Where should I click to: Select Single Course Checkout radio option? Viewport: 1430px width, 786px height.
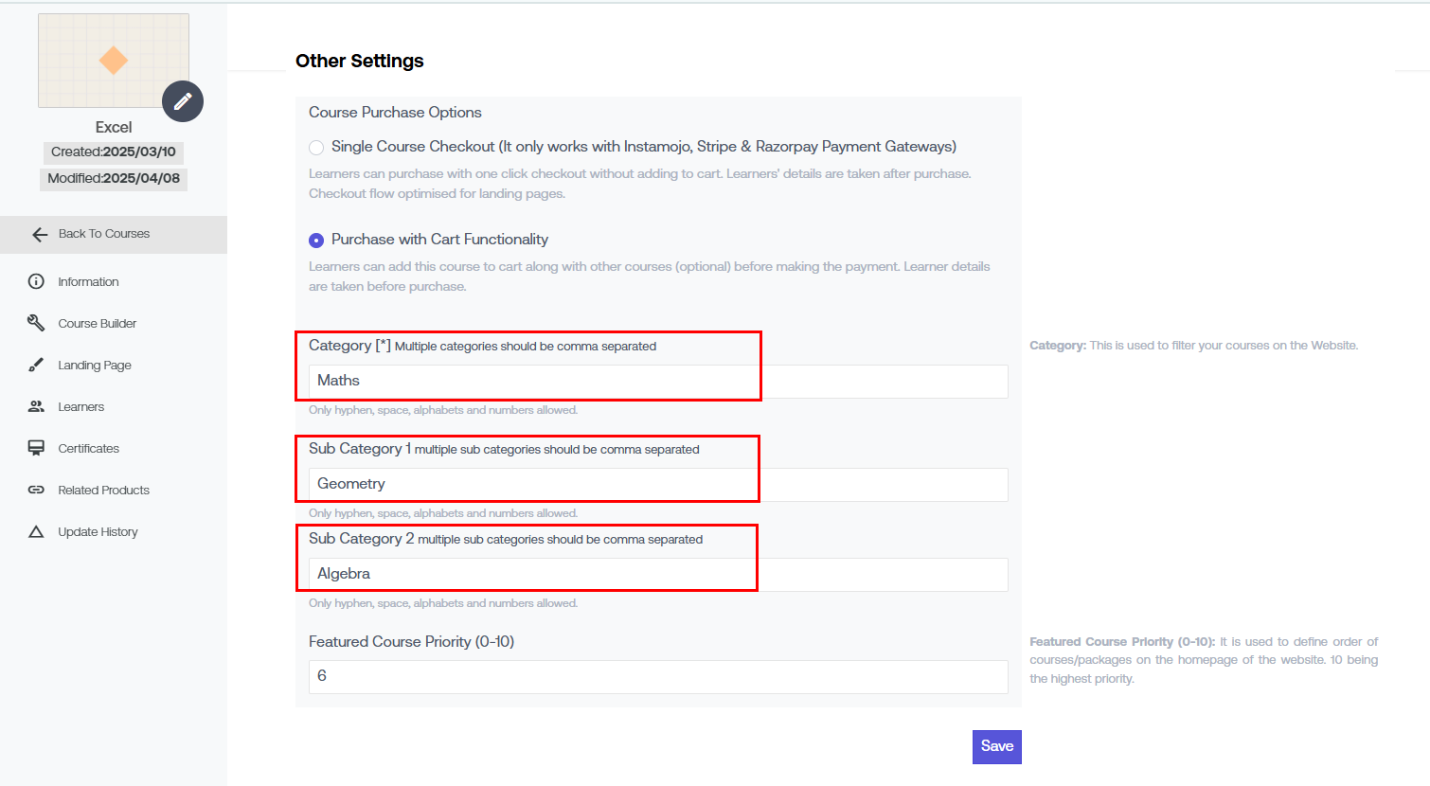pos(316,148)
